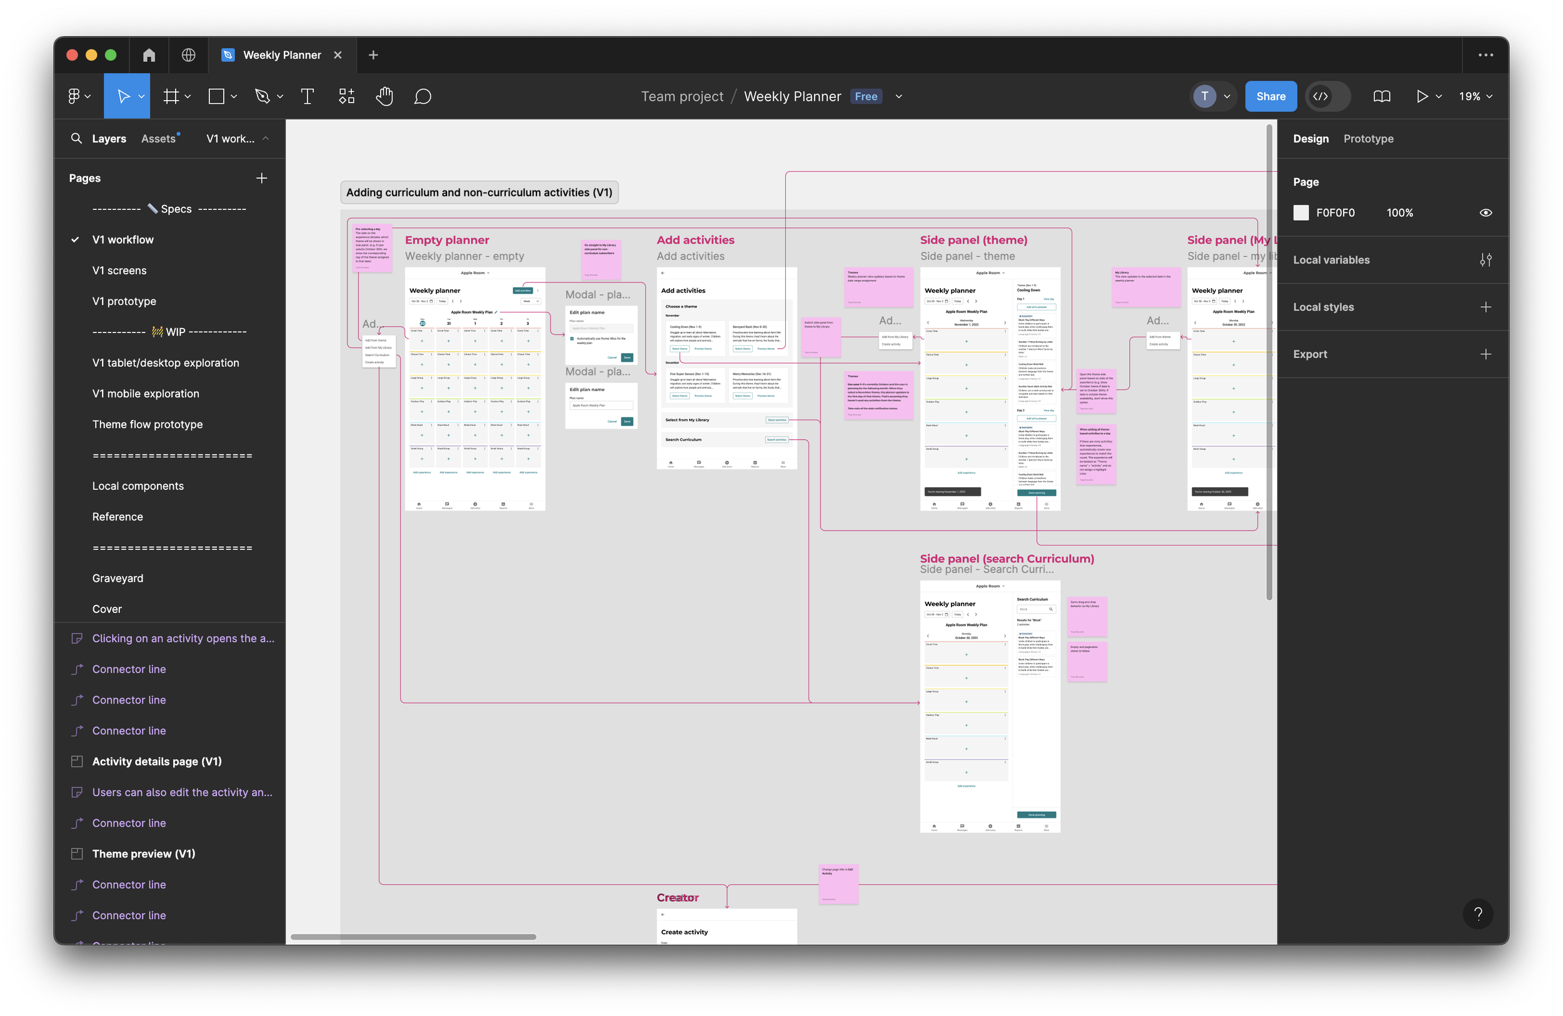Select the Activity details page (V1) layer
This screenshot has width=1563, height=1016.
[x=157, y=761]
